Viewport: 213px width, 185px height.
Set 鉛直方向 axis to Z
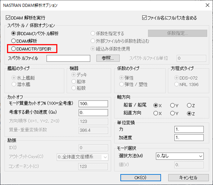tap(189, 113)
